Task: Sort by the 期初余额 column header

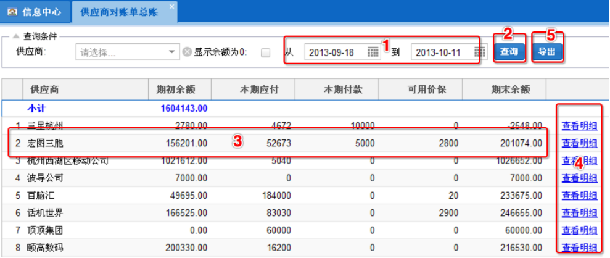Action: (x=176, y=89)
